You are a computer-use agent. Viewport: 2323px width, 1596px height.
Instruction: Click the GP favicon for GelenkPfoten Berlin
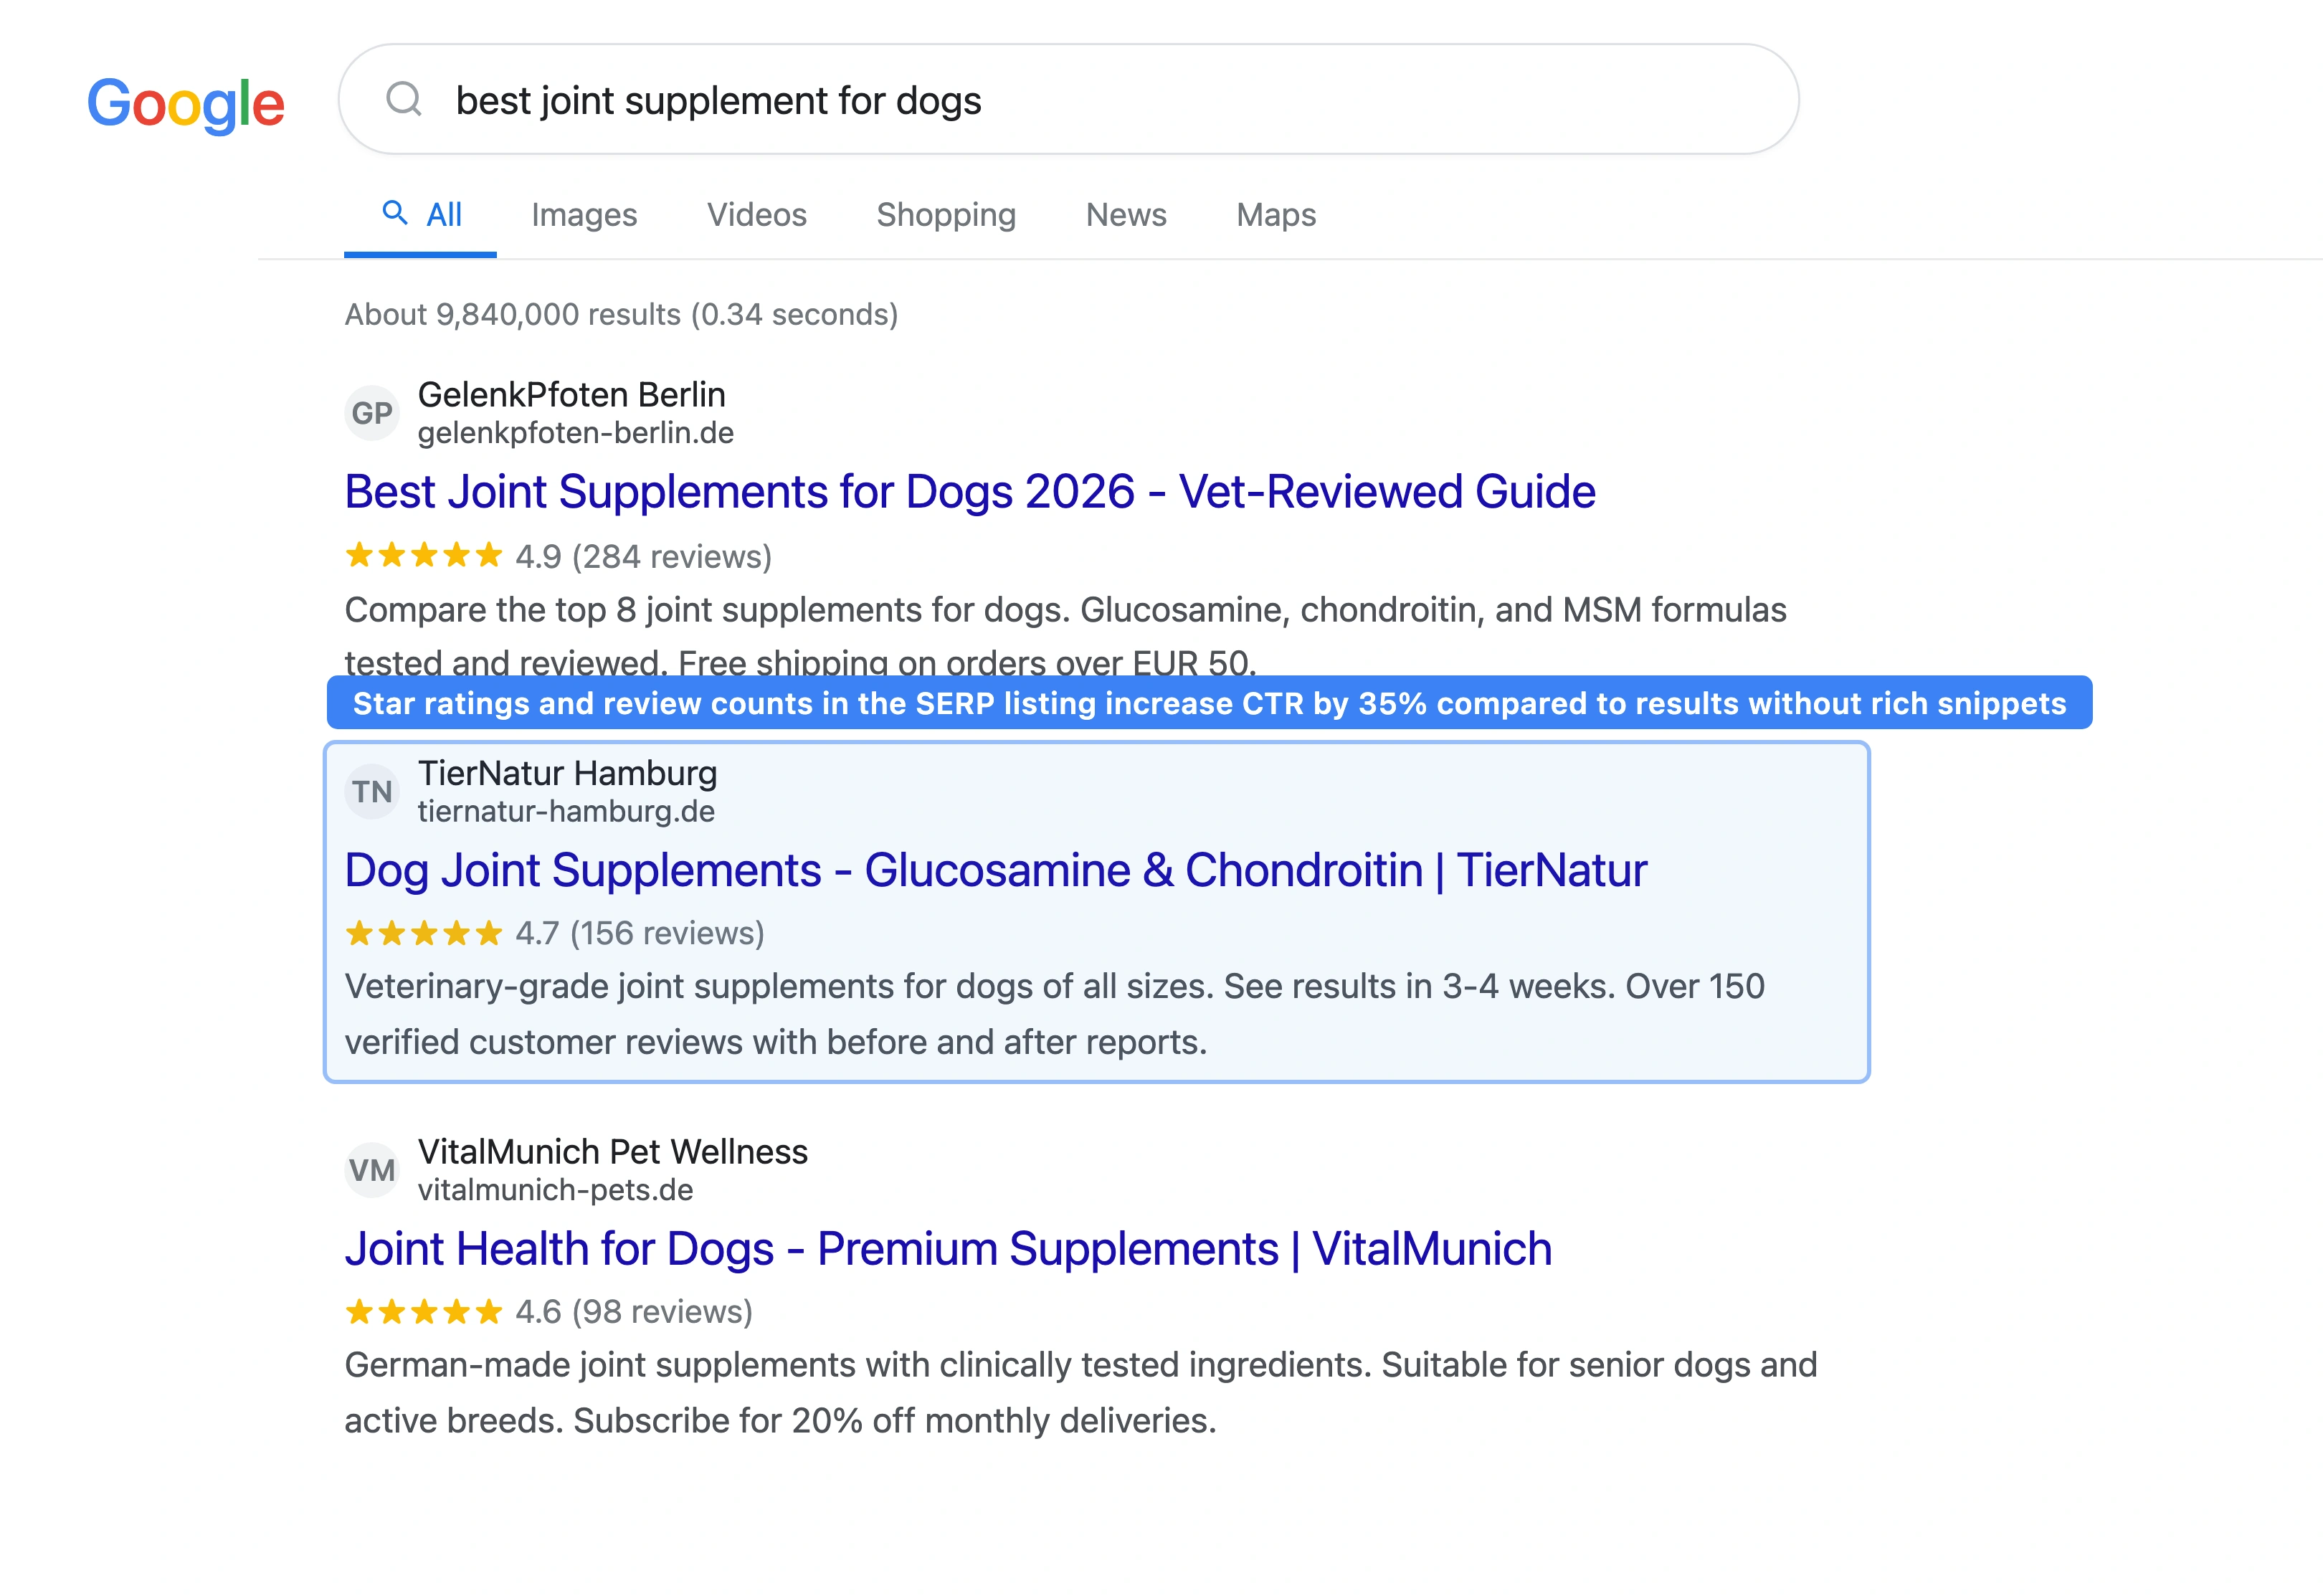[372, 412]
